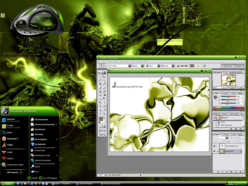Open the Swatches tab in Color panel
The image size is (248, 186).
[225, 93]
